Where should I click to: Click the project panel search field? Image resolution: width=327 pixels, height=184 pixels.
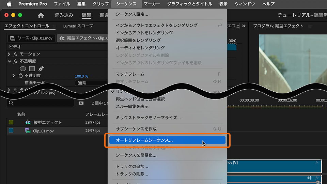click(40, 103)
